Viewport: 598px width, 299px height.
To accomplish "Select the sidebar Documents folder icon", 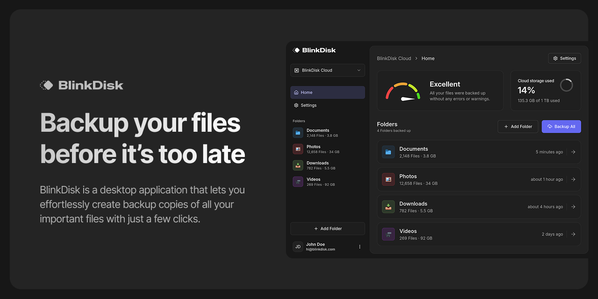I will pos(298,133).
